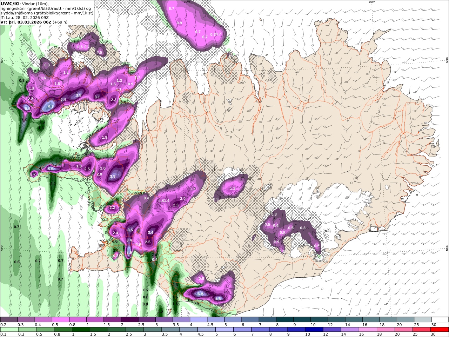Viewport: 449px width, 337px height.
Task: Click valid time 'VT: þri. 03.03.2026 06Z'
Action: click(26, 22)
